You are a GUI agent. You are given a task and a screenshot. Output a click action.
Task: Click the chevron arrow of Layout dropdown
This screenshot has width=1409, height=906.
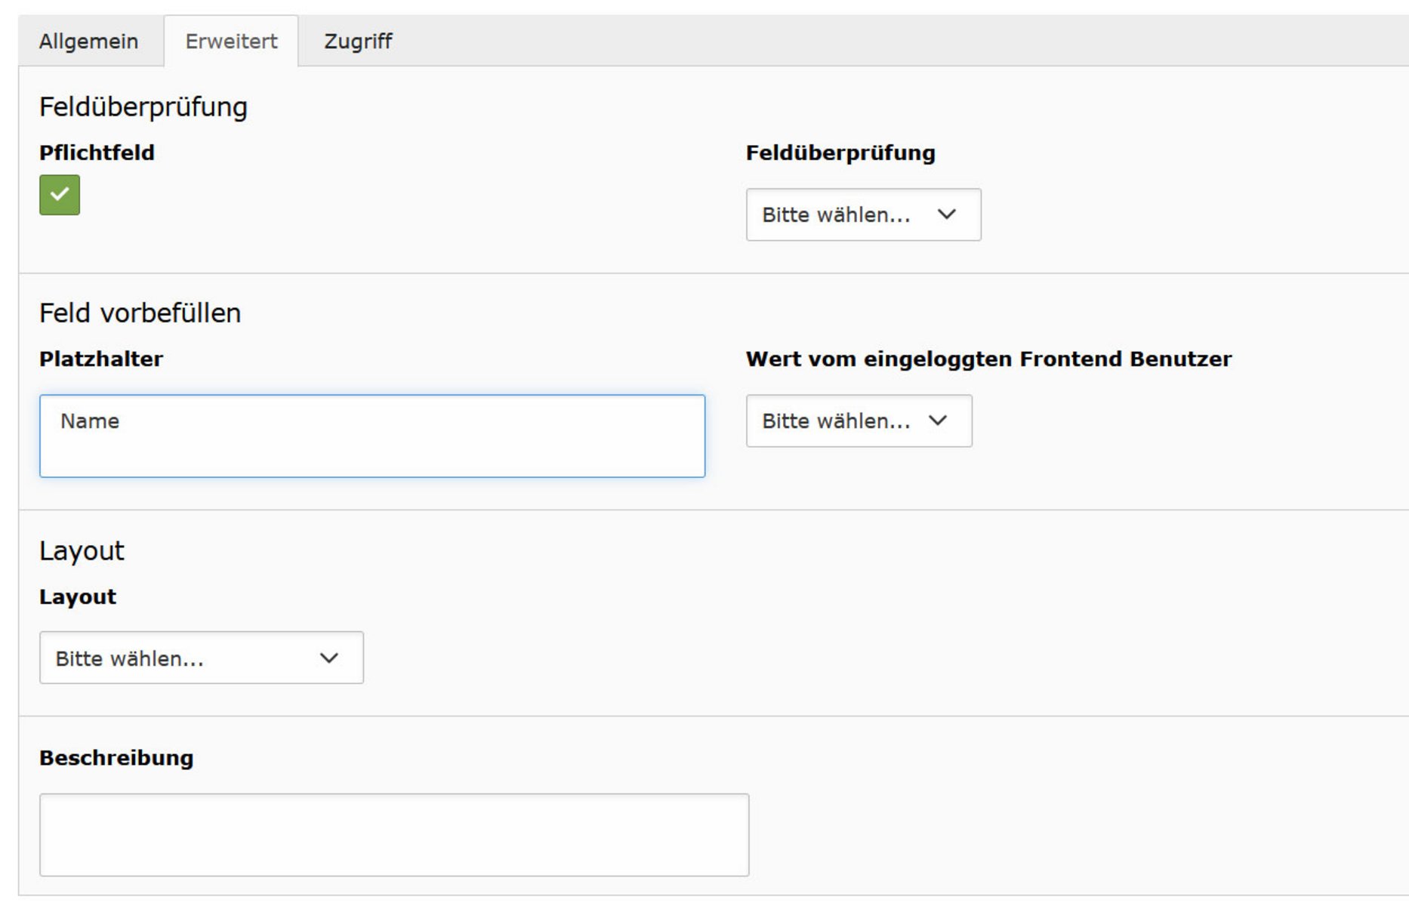(329, 658)
